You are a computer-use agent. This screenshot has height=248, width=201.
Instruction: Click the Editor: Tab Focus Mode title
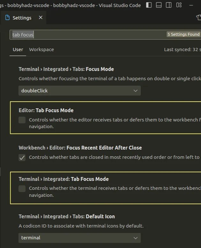pos(46,110)
